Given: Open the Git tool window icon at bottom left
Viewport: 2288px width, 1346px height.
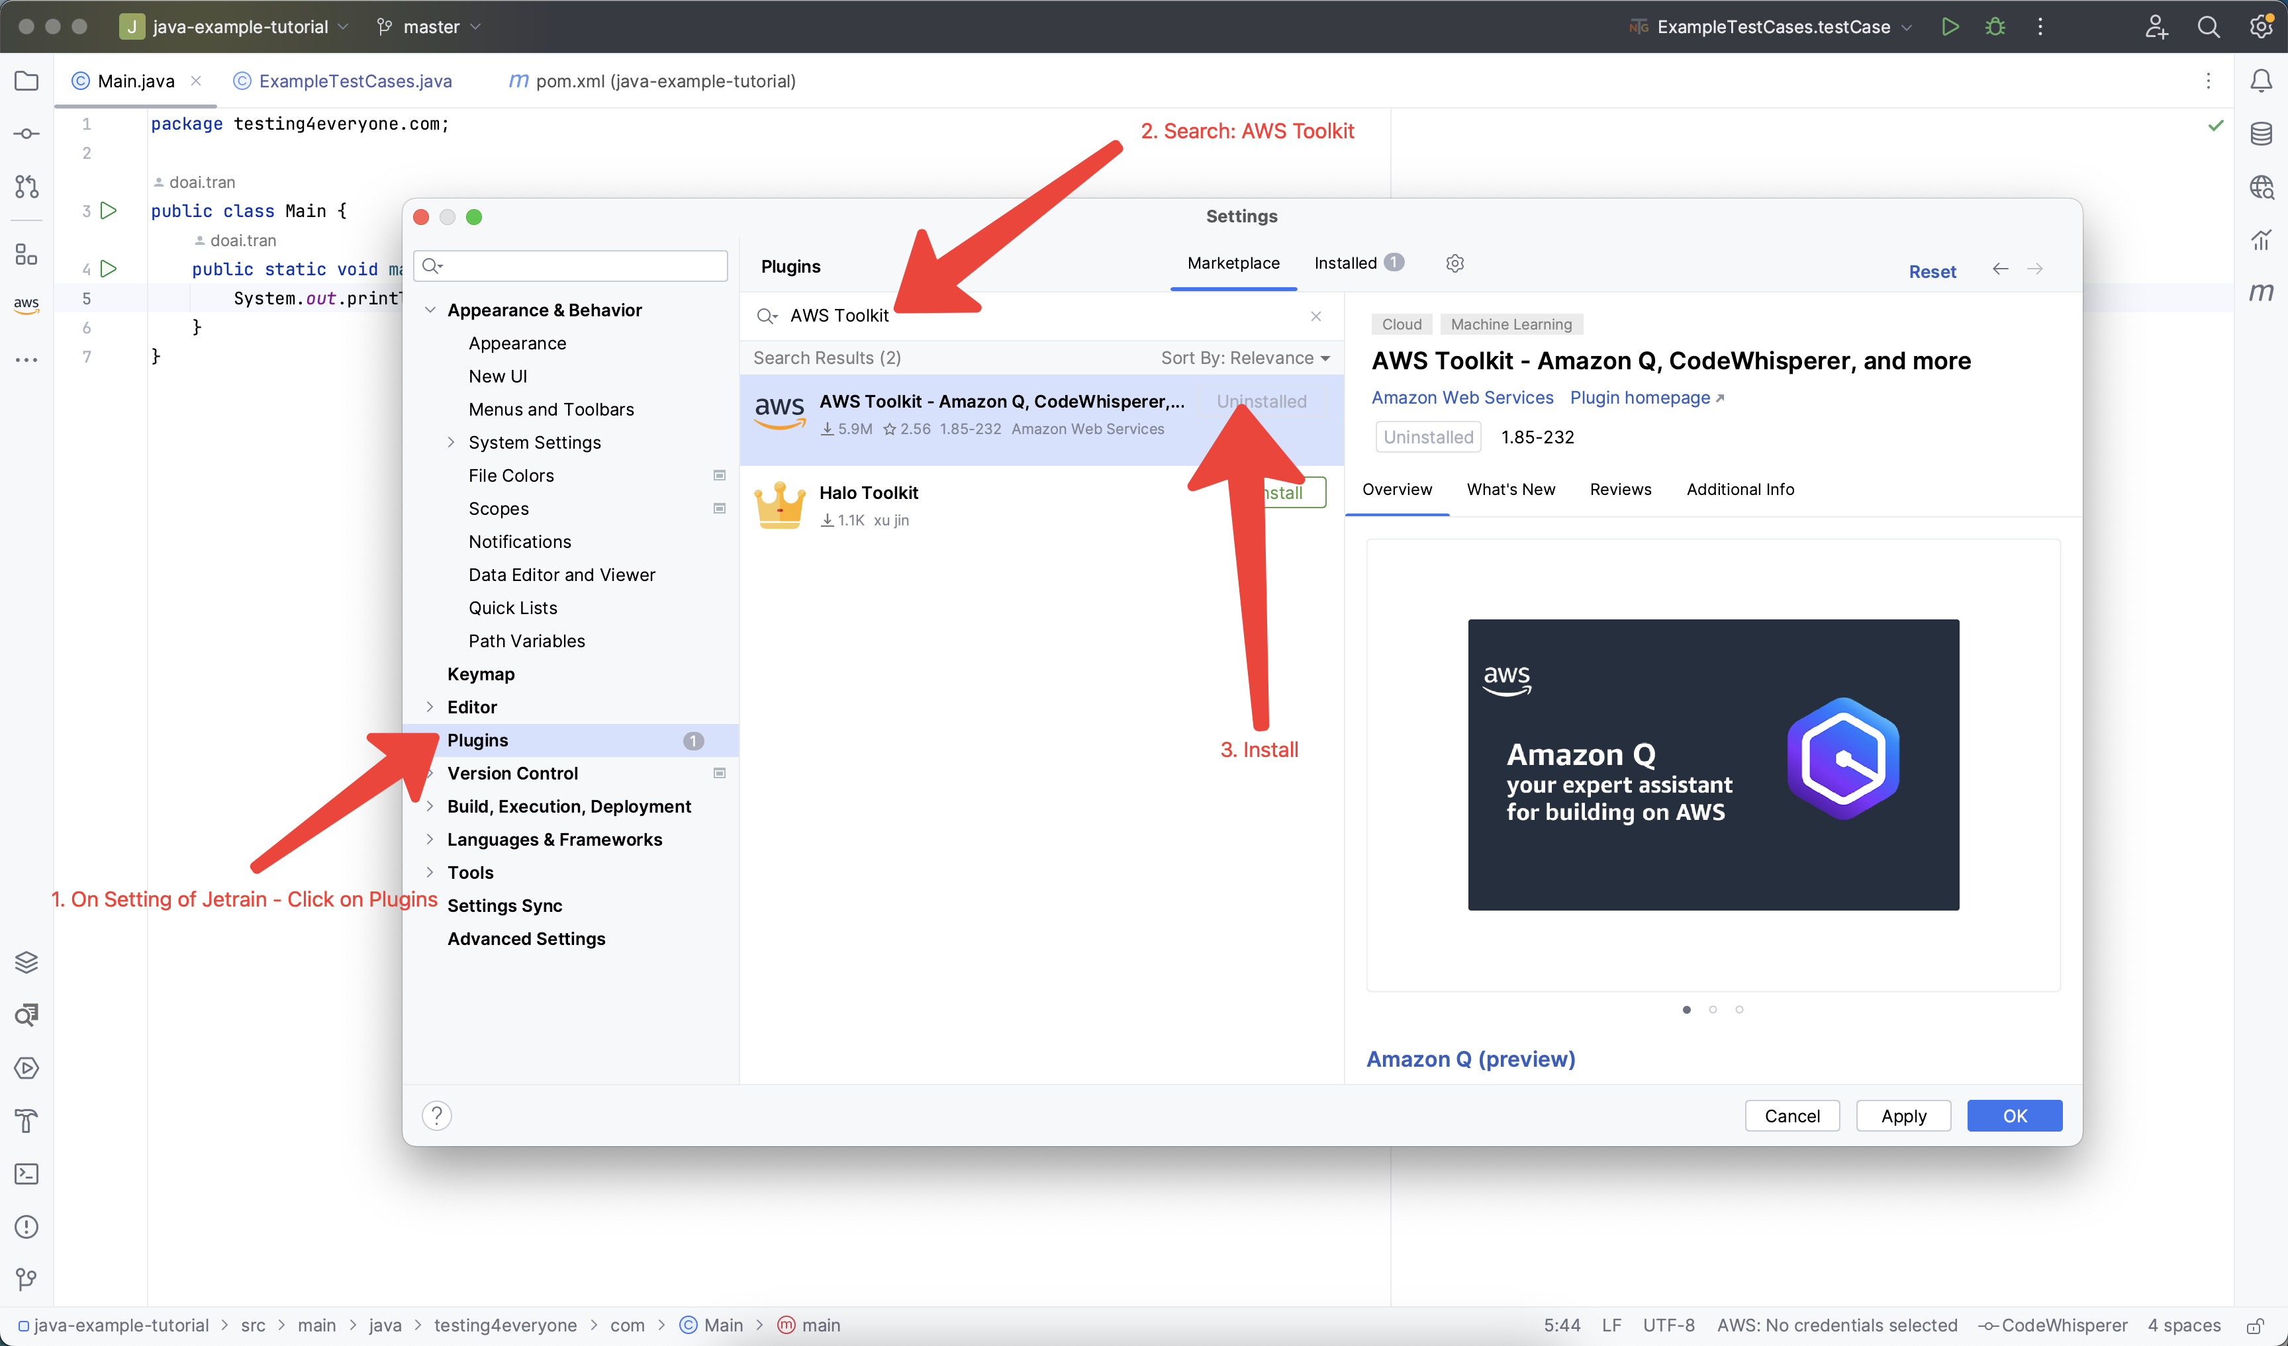Looking at the screenshot, I should pos(26,1279).
